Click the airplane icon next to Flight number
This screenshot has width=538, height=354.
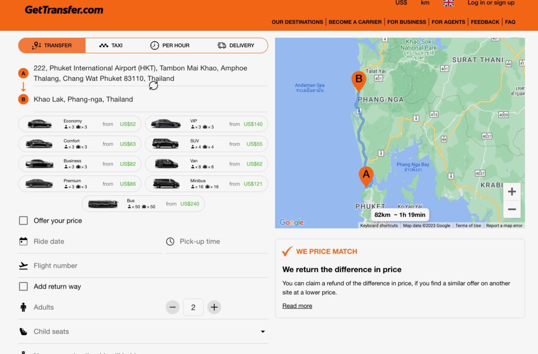point(23,266)
